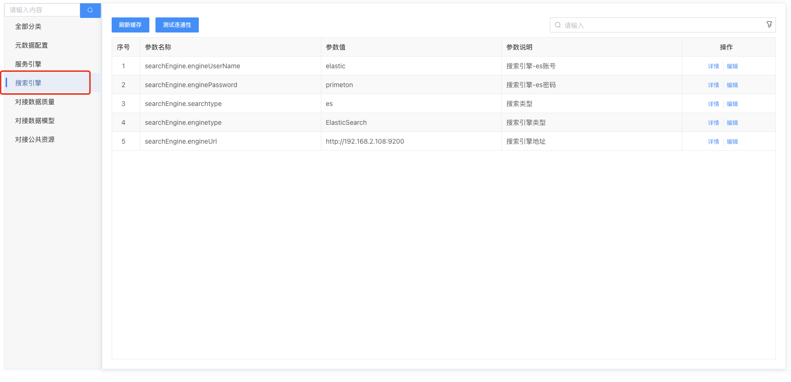Click the value es in row 3
Image resolution: width=791 pixels, height=382 pixels.
(x=329, y=104)
